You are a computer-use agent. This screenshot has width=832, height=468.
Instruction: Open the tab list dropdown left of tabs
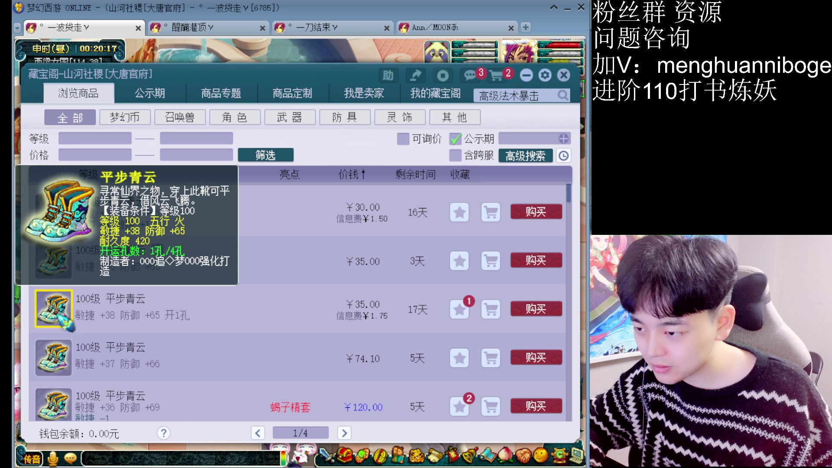(x=17, y=28)
